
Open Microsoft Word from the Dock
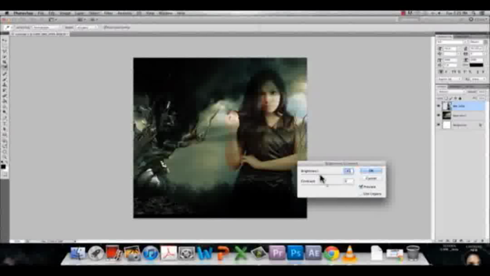[204, 253]
